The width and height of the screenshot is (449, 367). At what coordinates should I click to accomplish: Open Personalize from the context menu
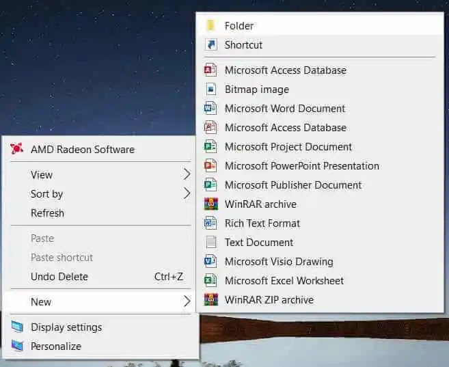(100, 346)
